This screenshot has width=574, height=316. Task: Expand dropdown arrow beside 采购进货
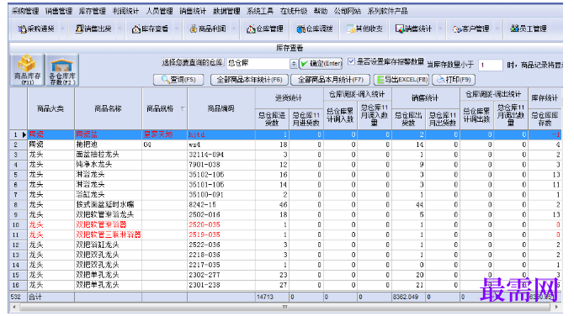62,29
